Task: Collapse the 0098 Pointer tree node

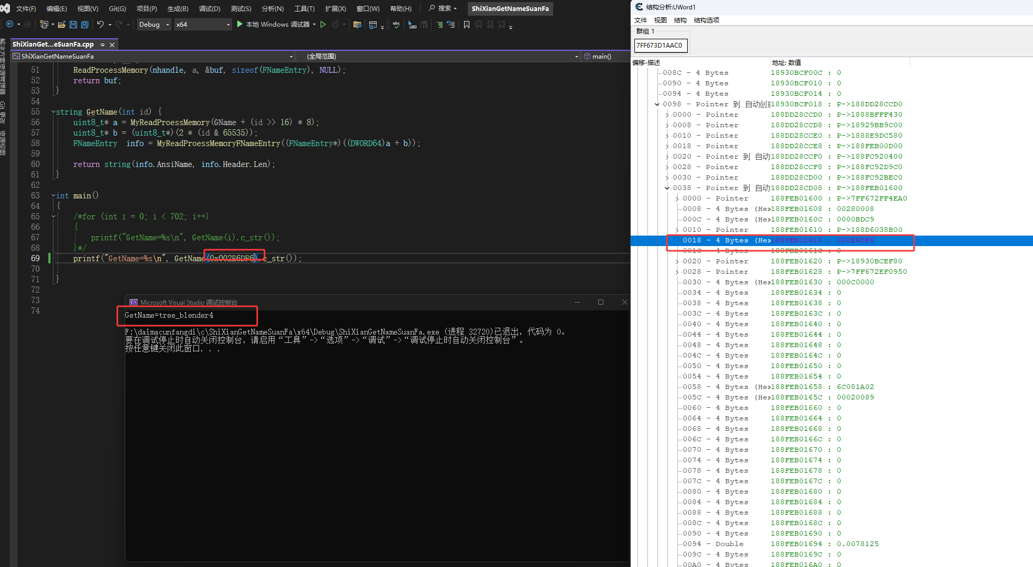Action: [657, 104]
